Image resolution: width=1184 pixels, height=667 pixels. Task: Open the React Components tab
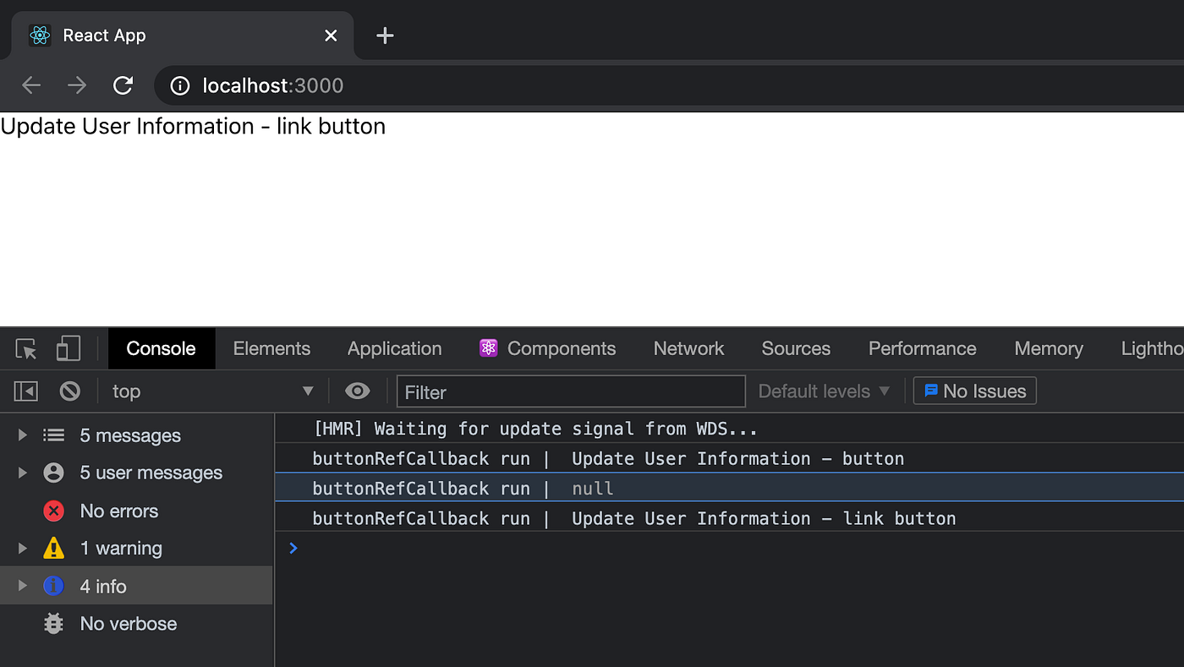click(x=547, y=349)
